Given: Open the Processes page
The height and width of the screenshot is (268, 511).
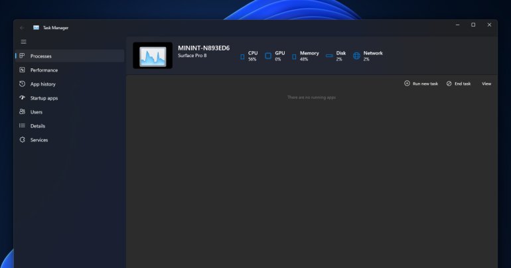Looking at the screenshot, I should click(x=40, y=56).
